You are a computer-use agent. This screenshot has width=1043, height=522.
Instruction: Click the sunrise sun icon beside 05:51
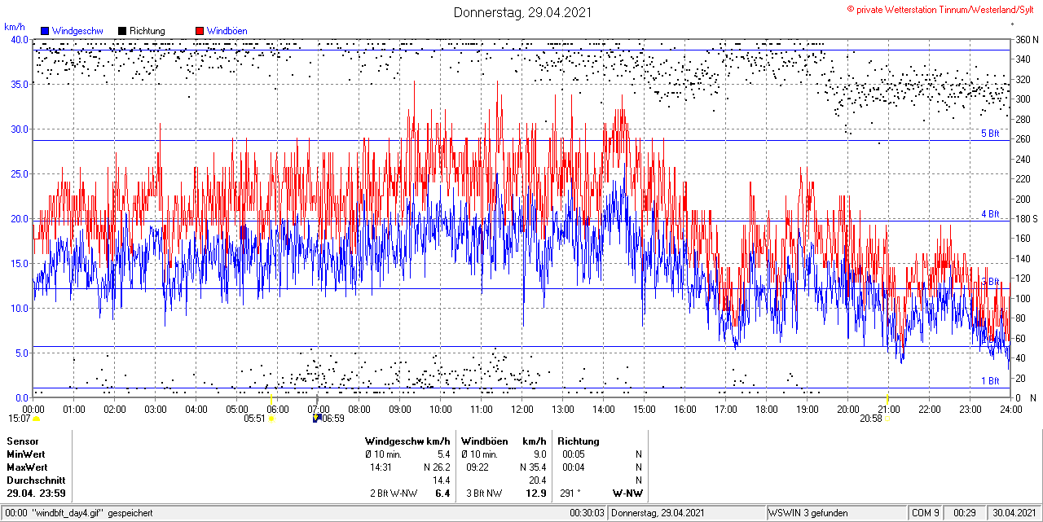click(x=271, y=419)
